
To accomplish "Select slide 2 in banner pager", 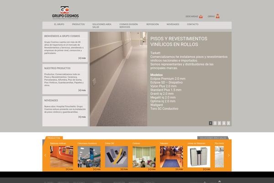I will [x=215, y=123].
